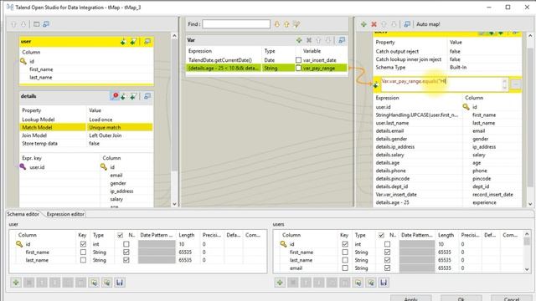Uncheck the Key box for id in user schema

point(83,244)
